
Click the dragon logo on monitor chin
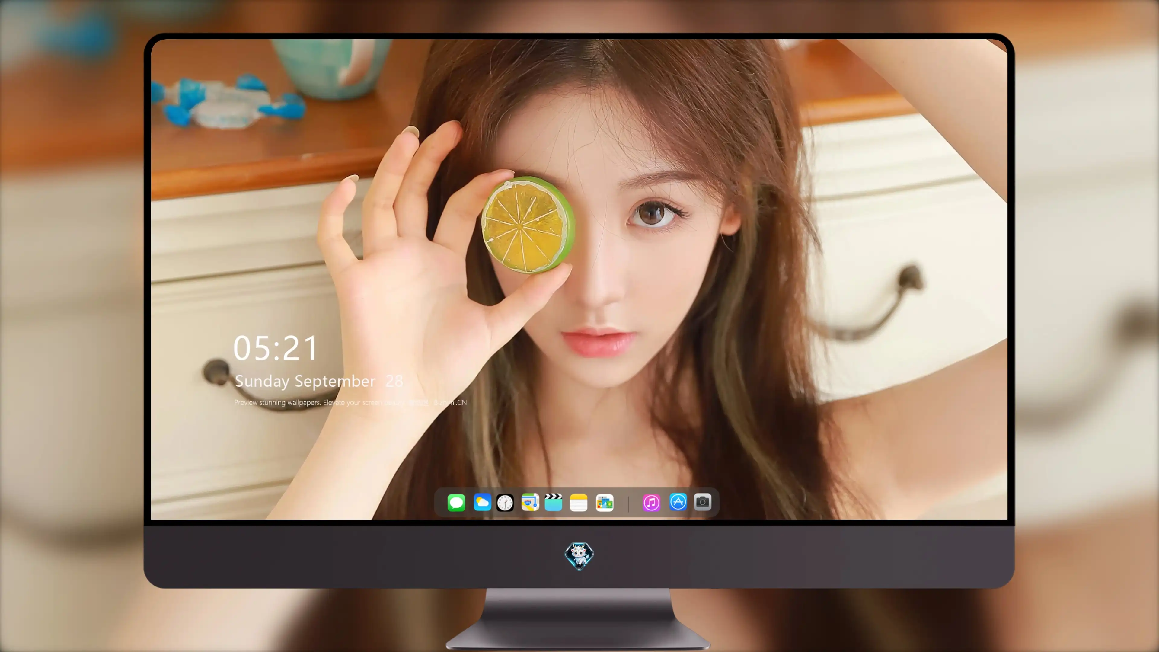pyautogui.click(x=579, y=556)
